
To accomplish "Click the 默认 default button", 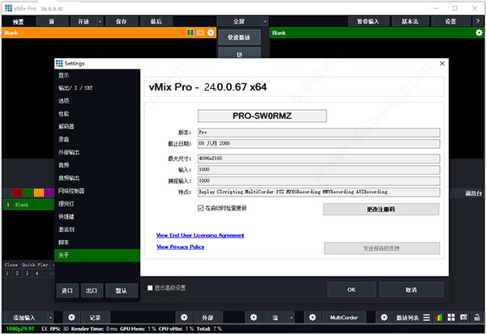I will point(122,290).
